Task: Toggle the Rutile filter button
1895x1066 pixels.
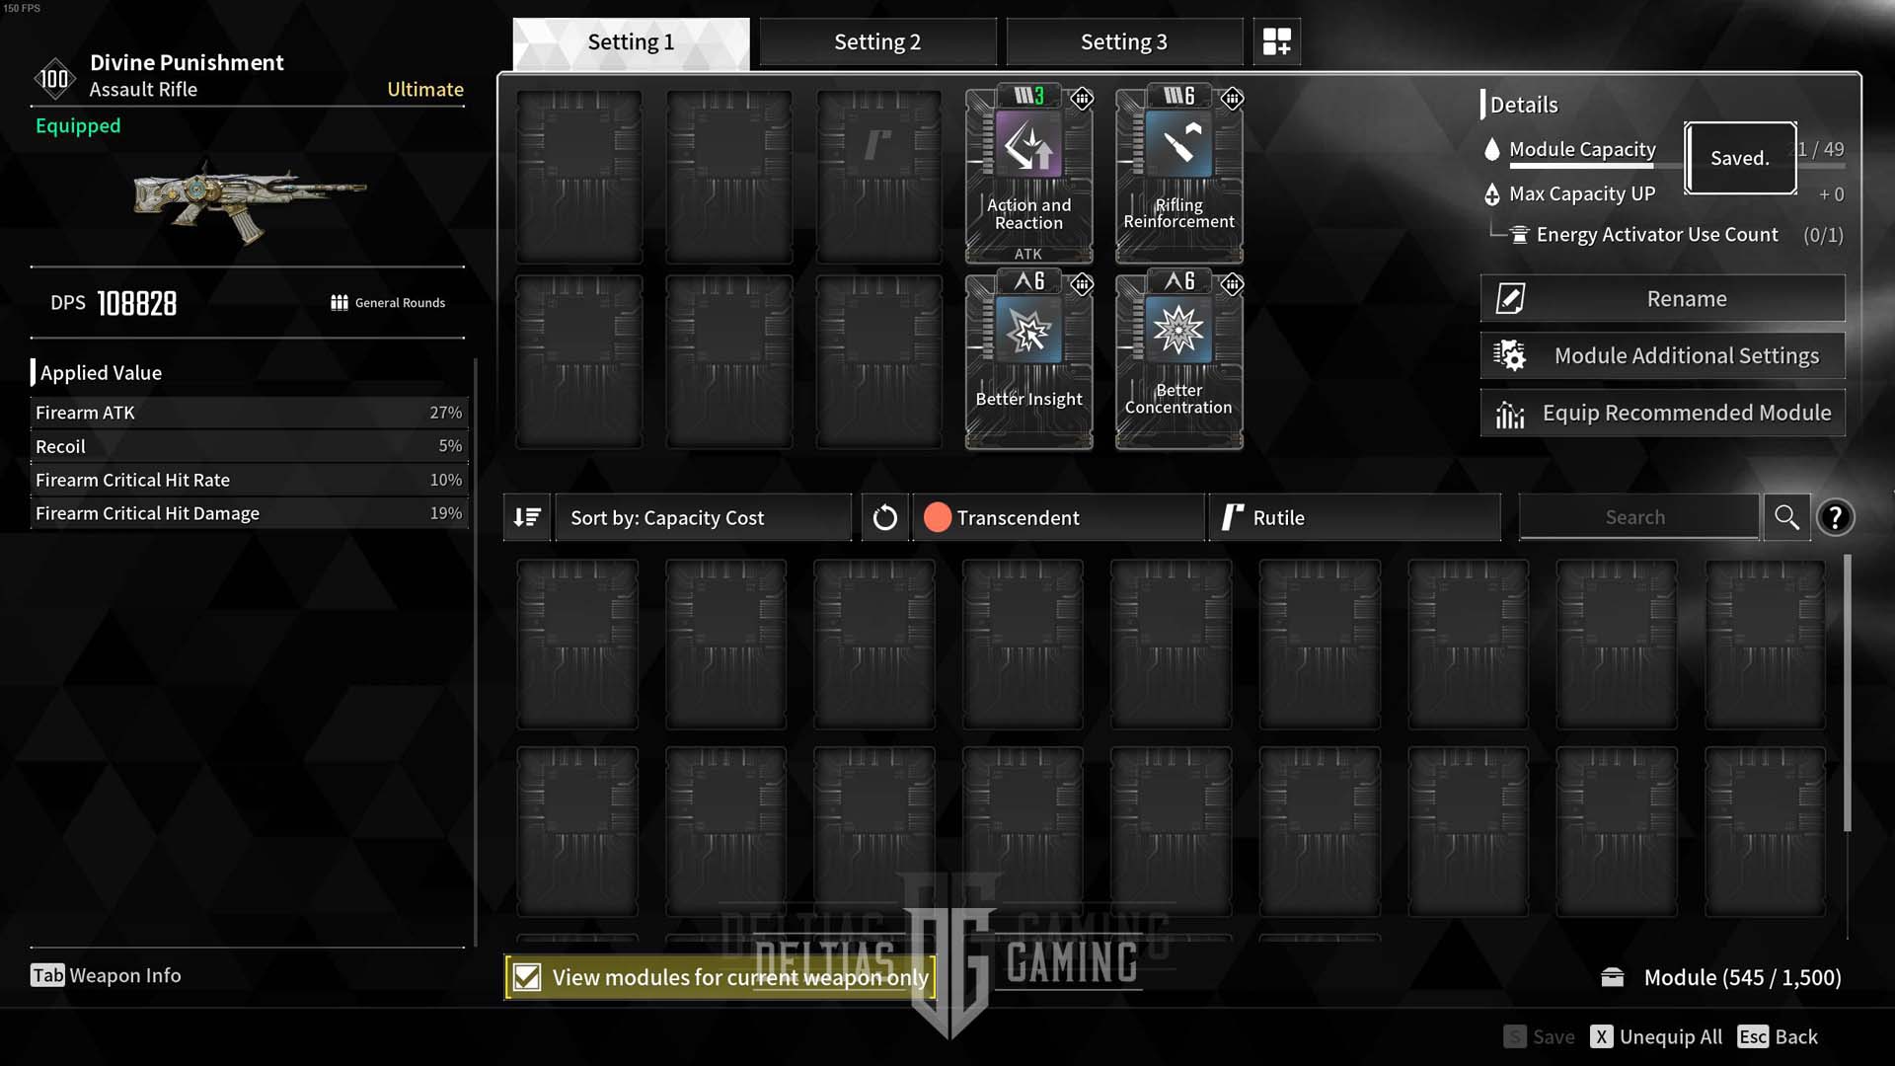Action: [x=1355, y=518]
